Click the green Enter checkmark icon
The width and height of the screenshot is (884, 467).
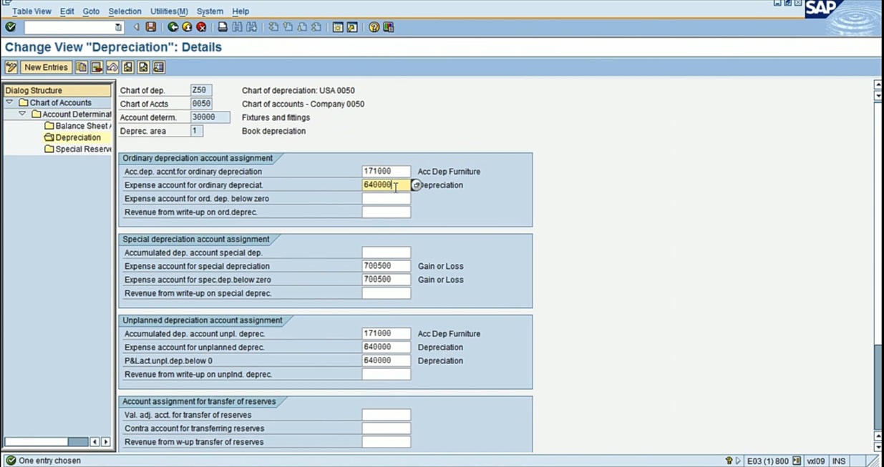pyautogui.click(x=10, y=27)
